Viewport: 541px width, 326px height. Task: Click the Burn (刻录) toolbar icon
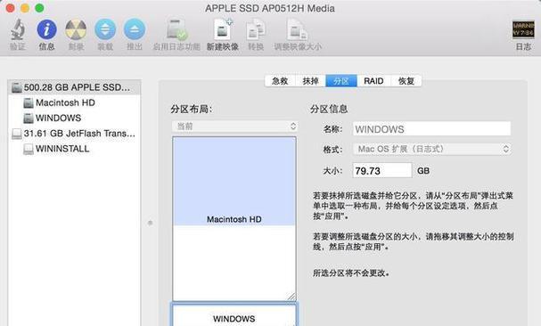[x=76, y=29]
